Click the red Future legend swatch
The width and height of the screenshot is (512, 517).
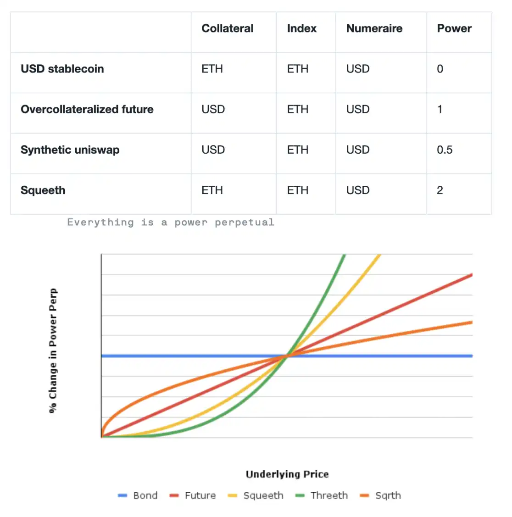[174, 495]
